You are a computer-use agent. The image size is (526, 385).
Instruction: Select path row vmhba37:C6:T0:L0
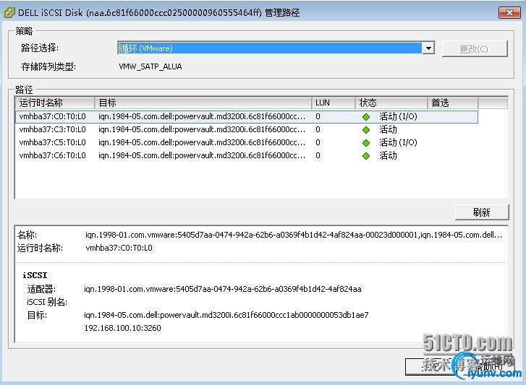[247, 156]
